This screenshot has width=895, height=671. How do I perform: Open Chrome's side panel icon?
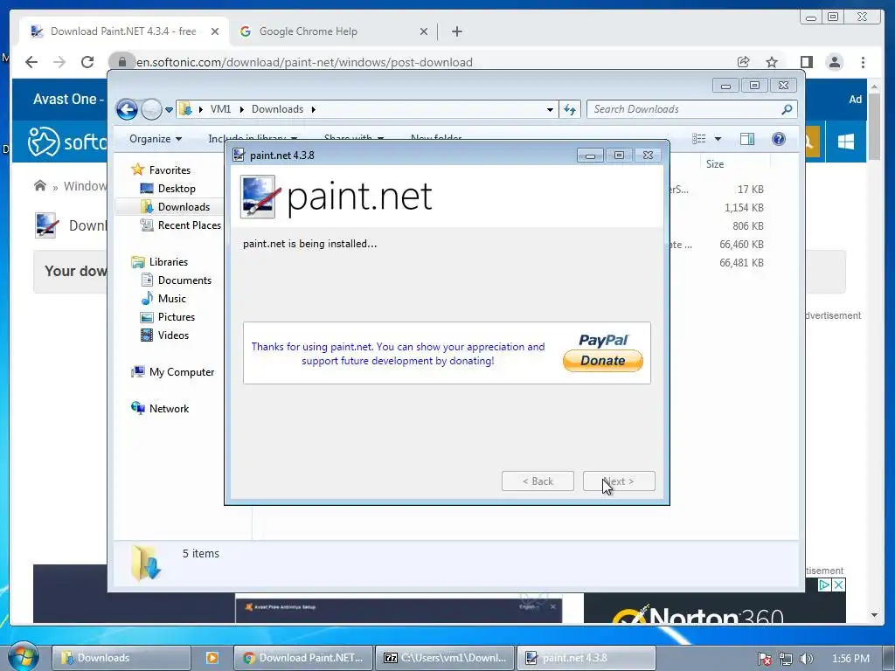tap(807, 62)
